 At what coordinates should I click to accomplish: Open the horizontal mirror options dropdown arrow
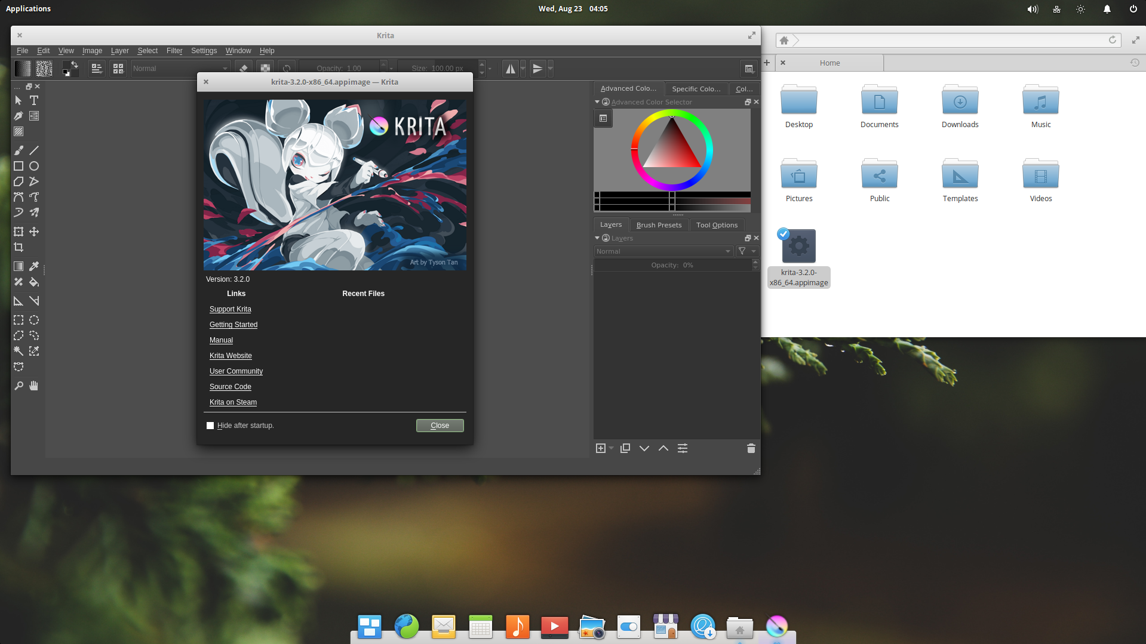click(523, 69)
